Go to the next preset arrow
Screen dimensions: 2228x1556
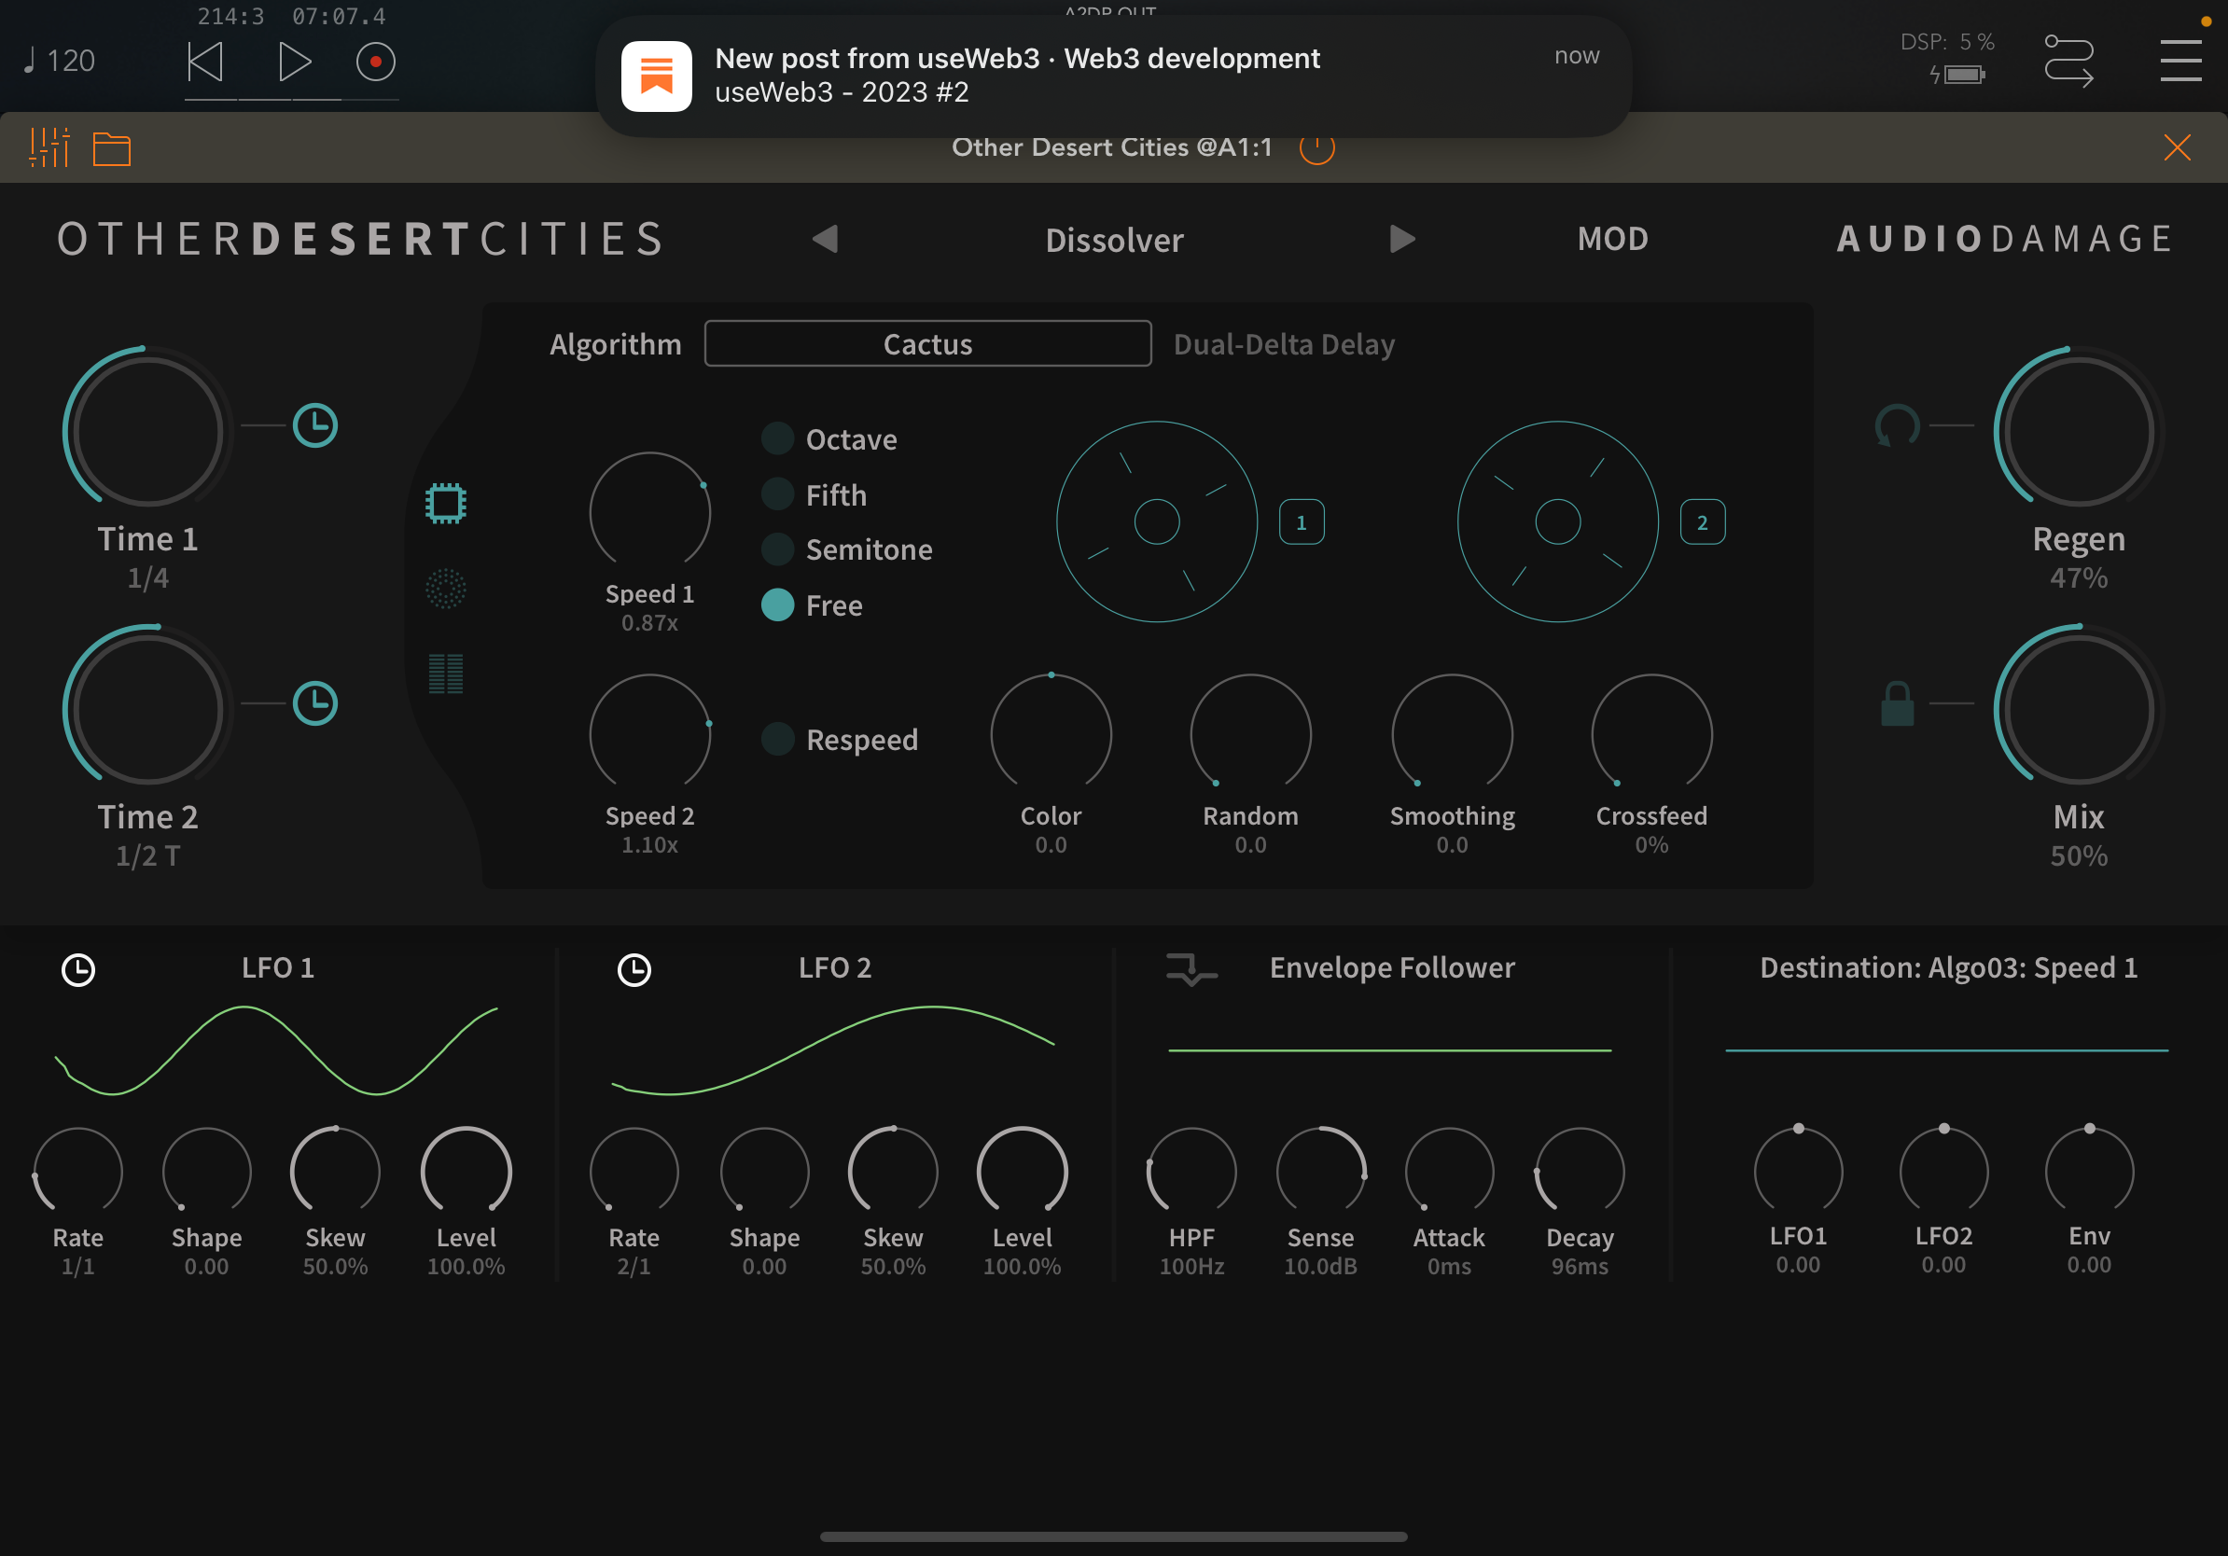[1402, 239]
